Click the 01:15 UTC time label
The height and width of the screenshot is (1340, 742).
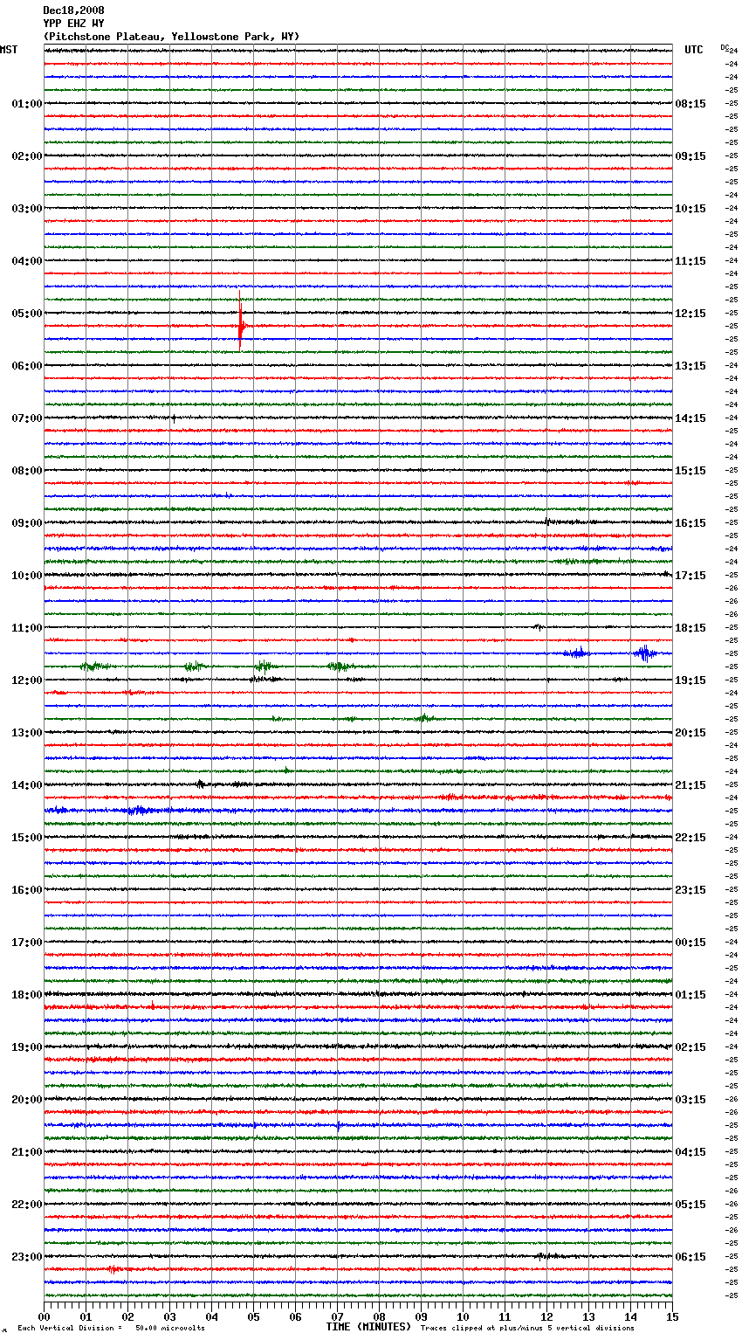click(690, 995)
